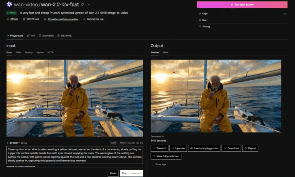
Task: Click the copy icon beside the model name
Action: 83,5
